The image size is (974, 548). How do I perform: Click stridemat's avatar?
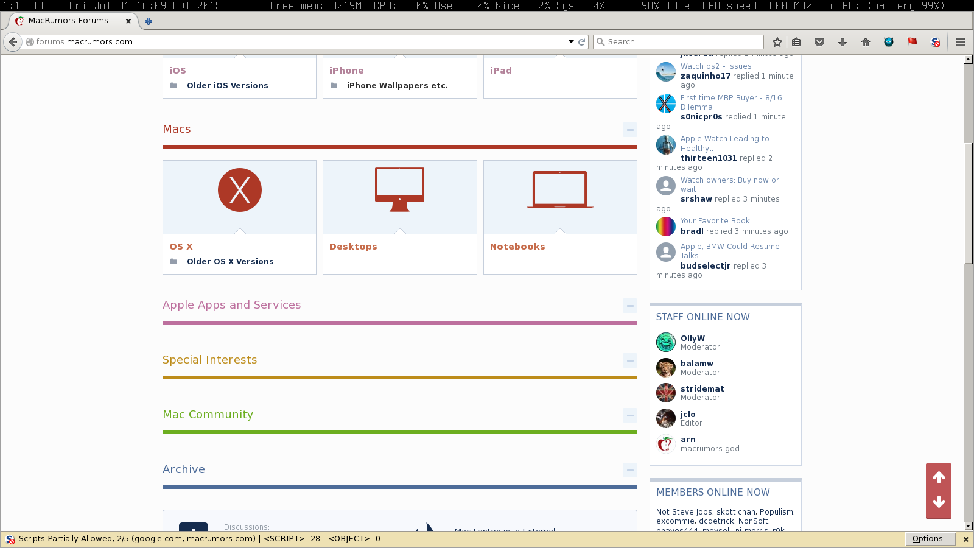tap(666, 393)
